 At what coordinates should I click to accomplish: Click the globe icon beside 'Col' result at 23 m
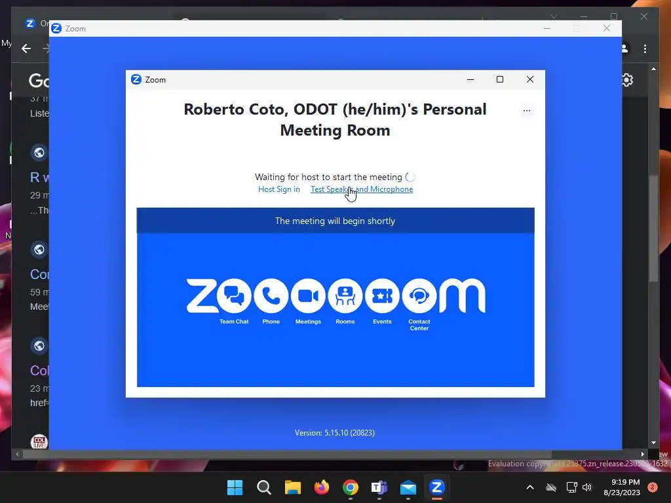click(39, 346)
